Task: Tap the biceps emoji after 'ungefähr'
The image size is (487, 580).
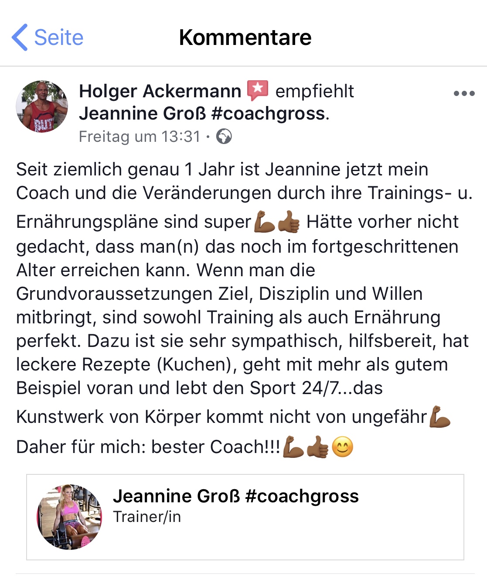Action: tap(439, 417)
